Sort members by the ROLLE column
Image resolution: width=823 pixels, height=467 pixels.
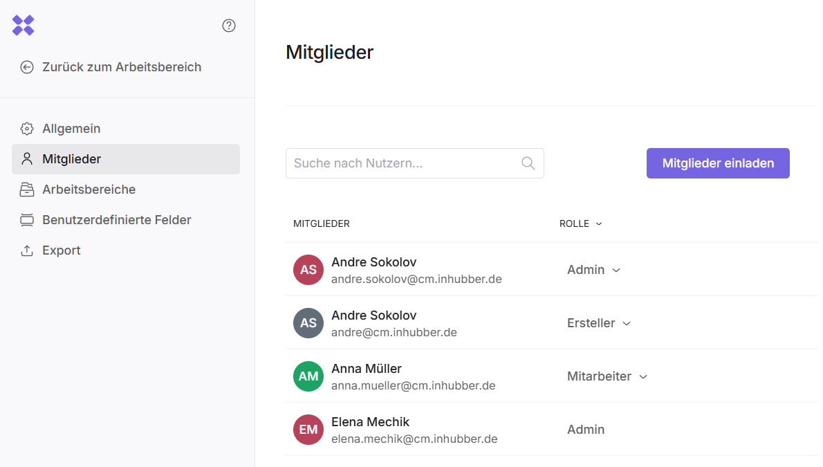[580, 223]
